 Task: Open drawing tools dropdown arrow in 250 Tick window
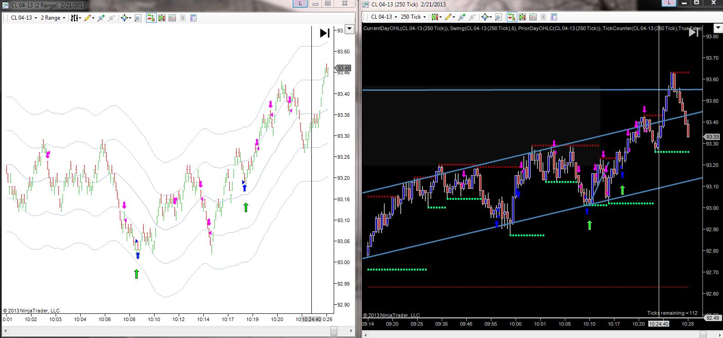pos(454,17)
